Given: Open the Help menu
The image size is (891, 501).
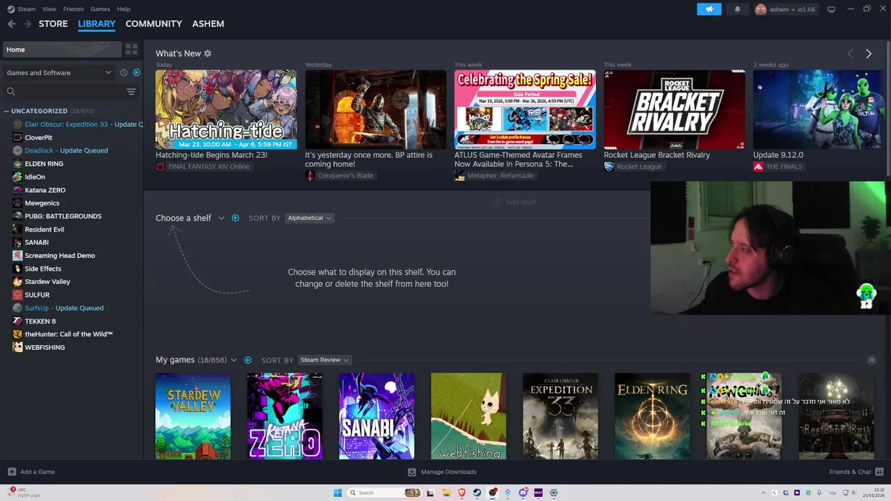Looking at the screenshot, I should [124, 9].
